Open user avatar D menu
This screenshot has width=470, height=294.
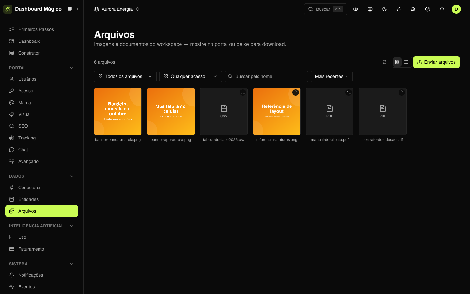coord(456,9)
